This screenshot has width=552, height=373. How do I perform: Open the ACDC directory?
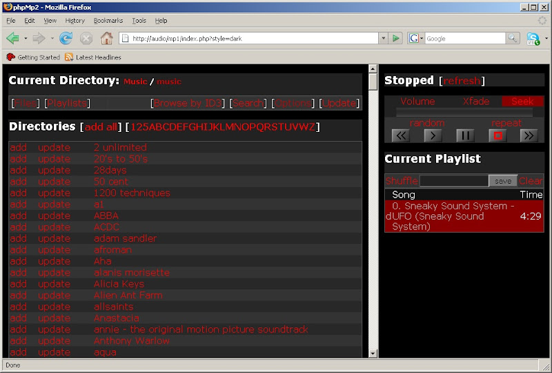pyautogui.click(x=106, y=227)
